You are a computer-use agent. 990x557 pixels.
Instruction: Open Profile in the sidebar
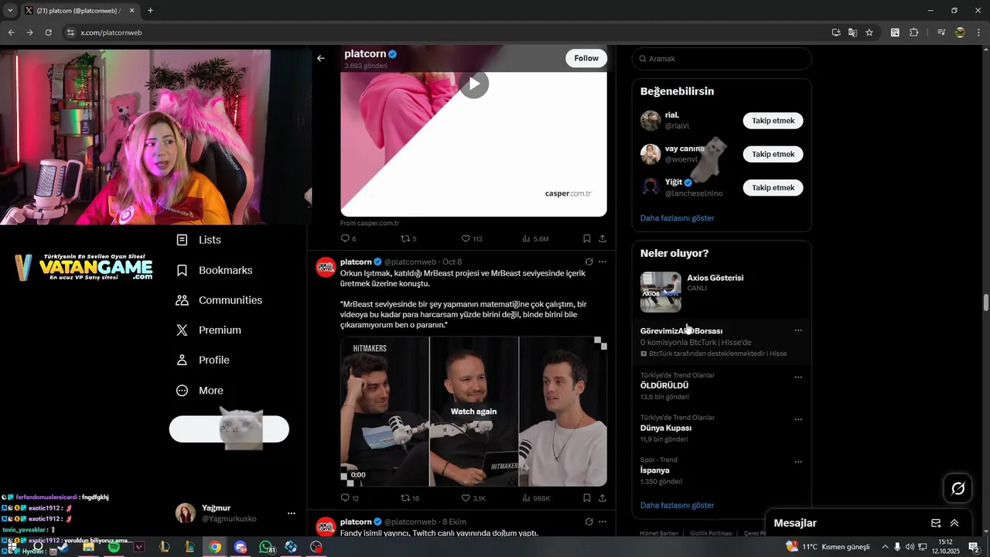(203, 360)
